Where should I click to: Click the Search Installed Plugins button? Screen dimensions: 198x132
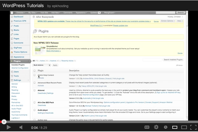(173, 60)
